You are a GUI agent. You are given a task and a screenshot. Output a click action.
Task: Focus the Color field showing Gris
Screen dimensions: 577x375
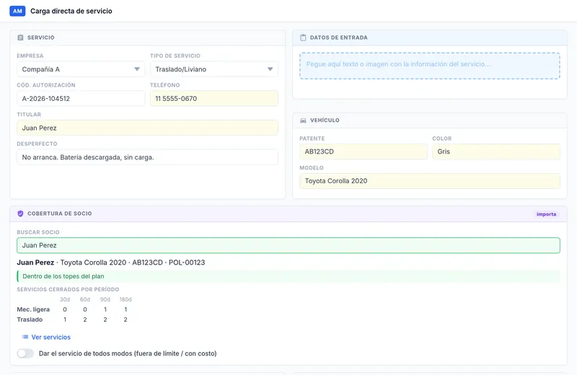496,151
